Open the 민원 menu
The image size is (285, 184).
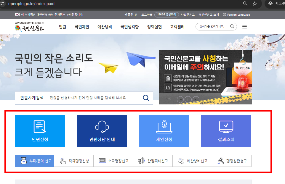pos(62,26)
